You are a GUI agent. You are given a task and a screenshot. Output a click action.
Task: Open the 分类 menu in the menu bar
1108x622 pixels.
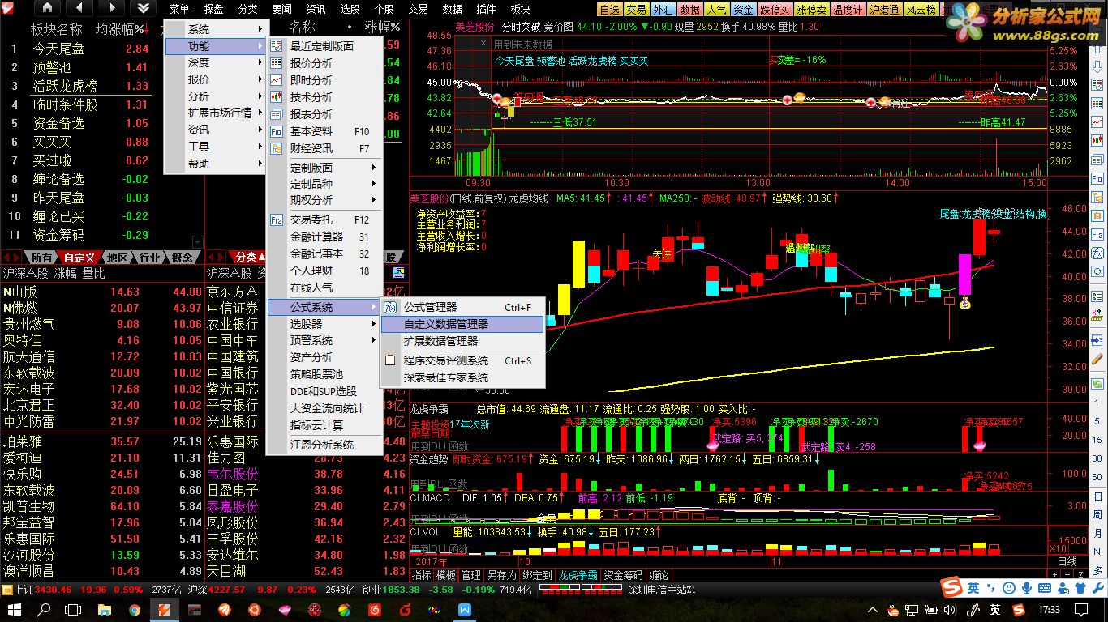tap(247, 9)
